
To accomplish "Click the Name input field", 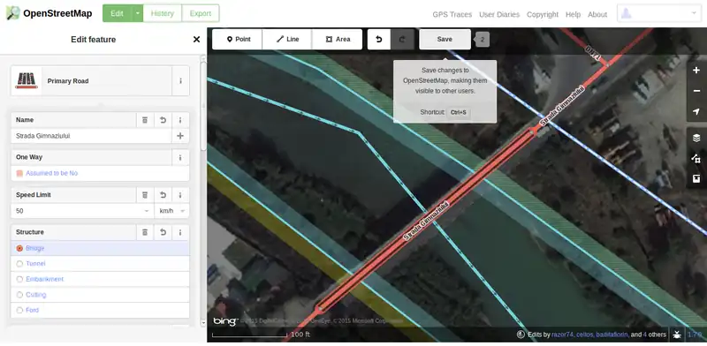I will (91, 136).
